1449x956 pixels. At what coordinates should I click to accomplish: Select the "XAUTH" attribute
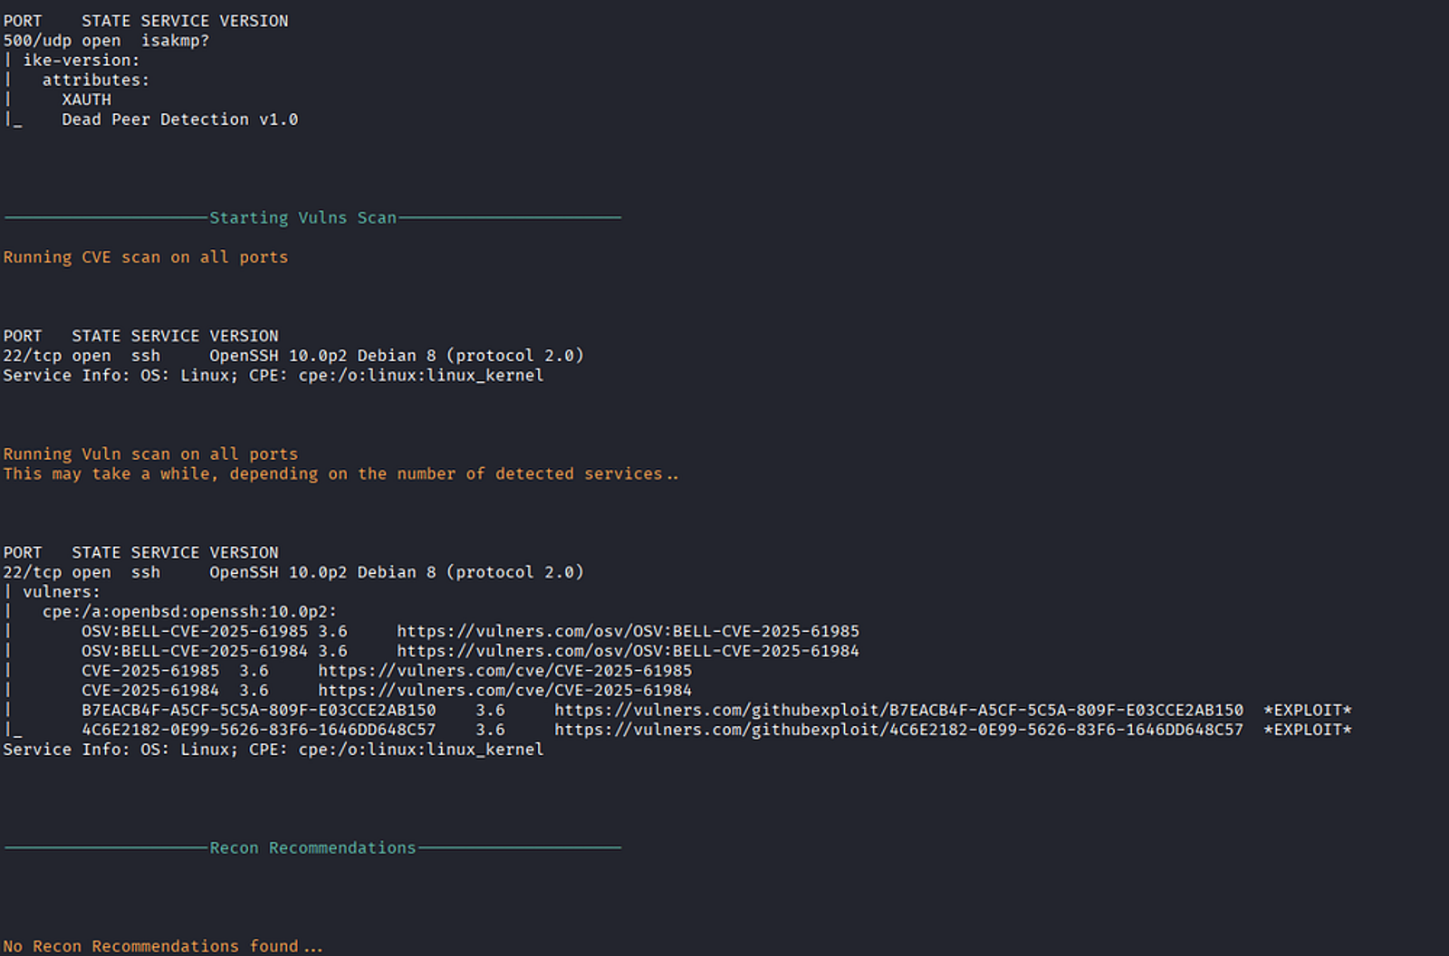coord(87,100)
